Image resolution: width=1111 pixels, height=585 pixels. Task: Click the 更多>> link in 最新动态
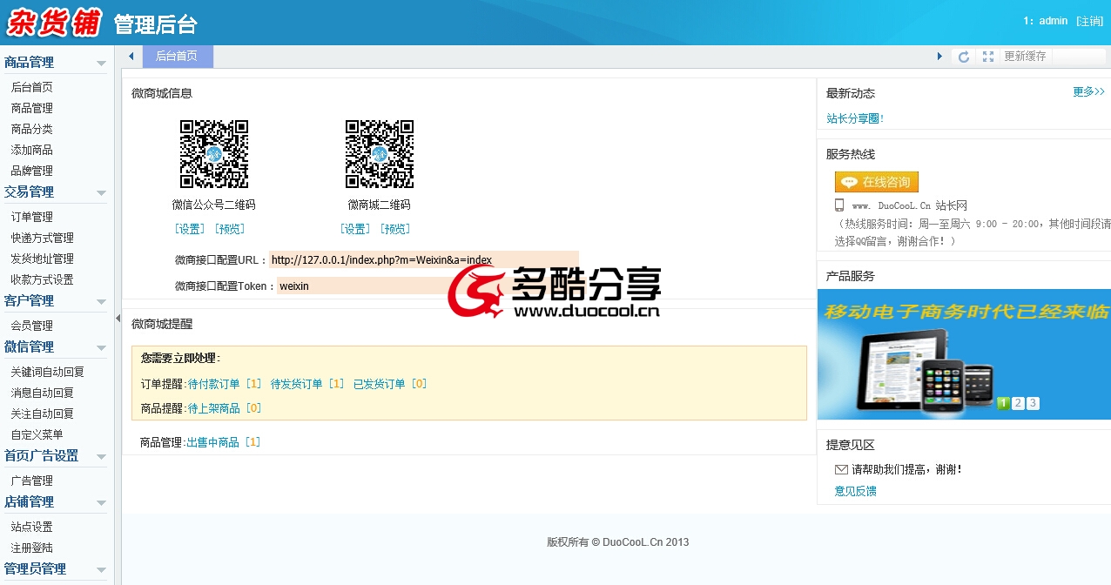click(x=1089, y=91)
